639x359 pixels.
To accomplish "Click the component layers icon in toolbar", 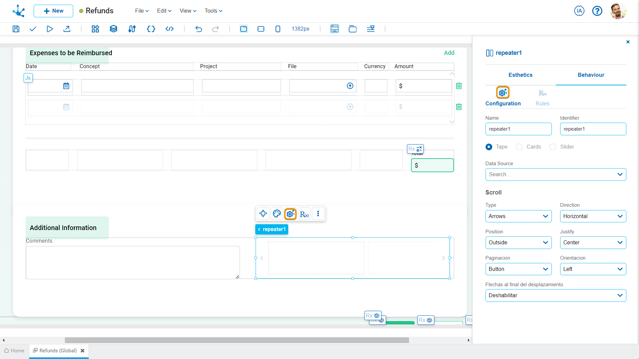I will click(x=113, y=29).
